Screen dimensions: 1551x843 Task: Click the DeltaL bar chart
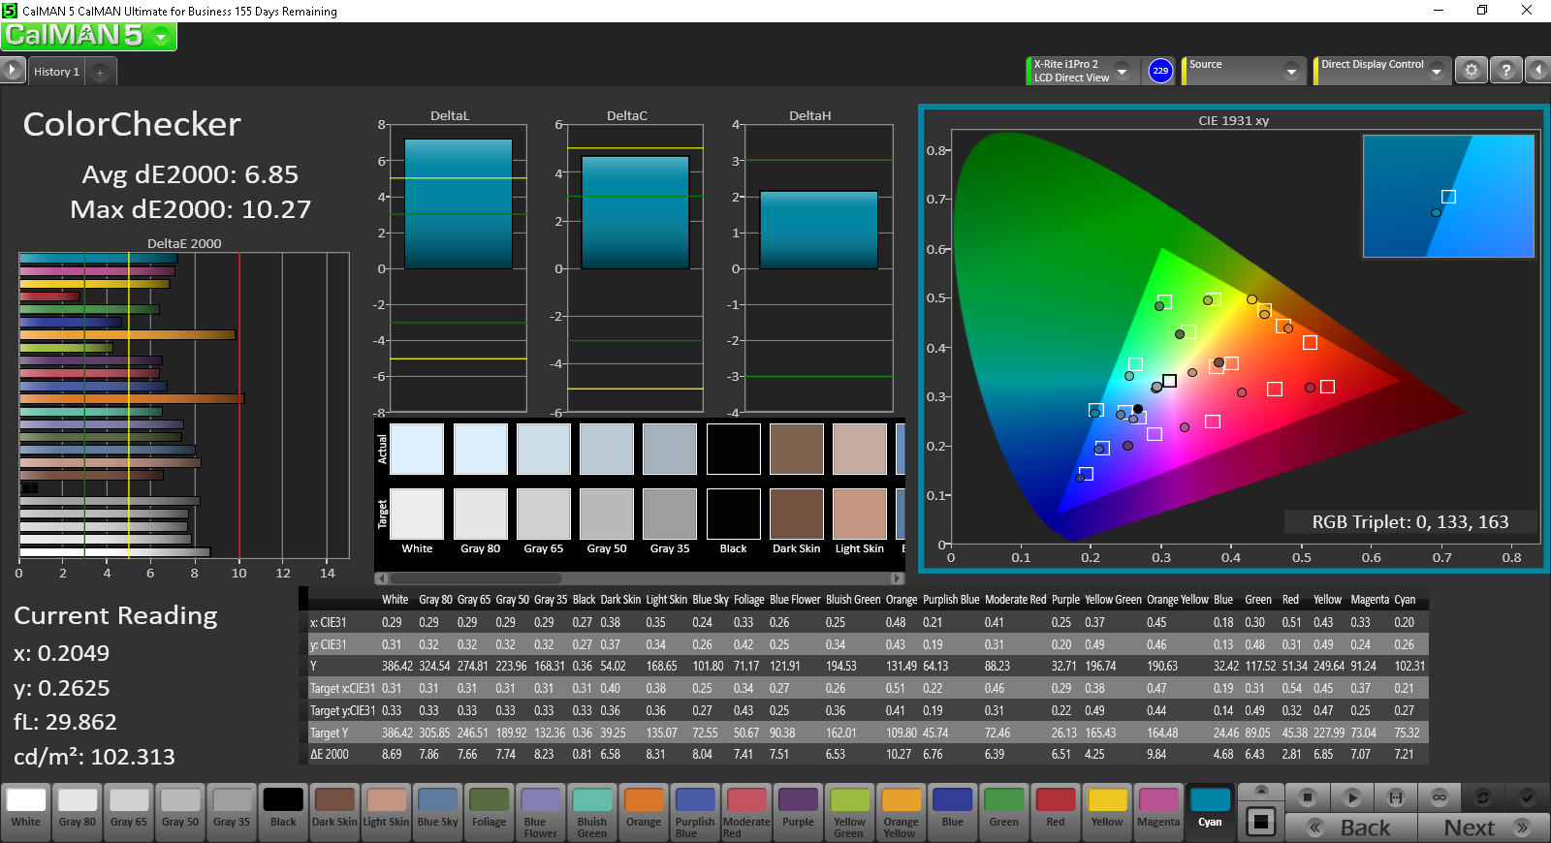[x=458, y=269]
